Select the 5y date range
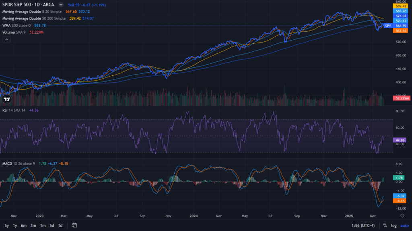 point(6,225)
